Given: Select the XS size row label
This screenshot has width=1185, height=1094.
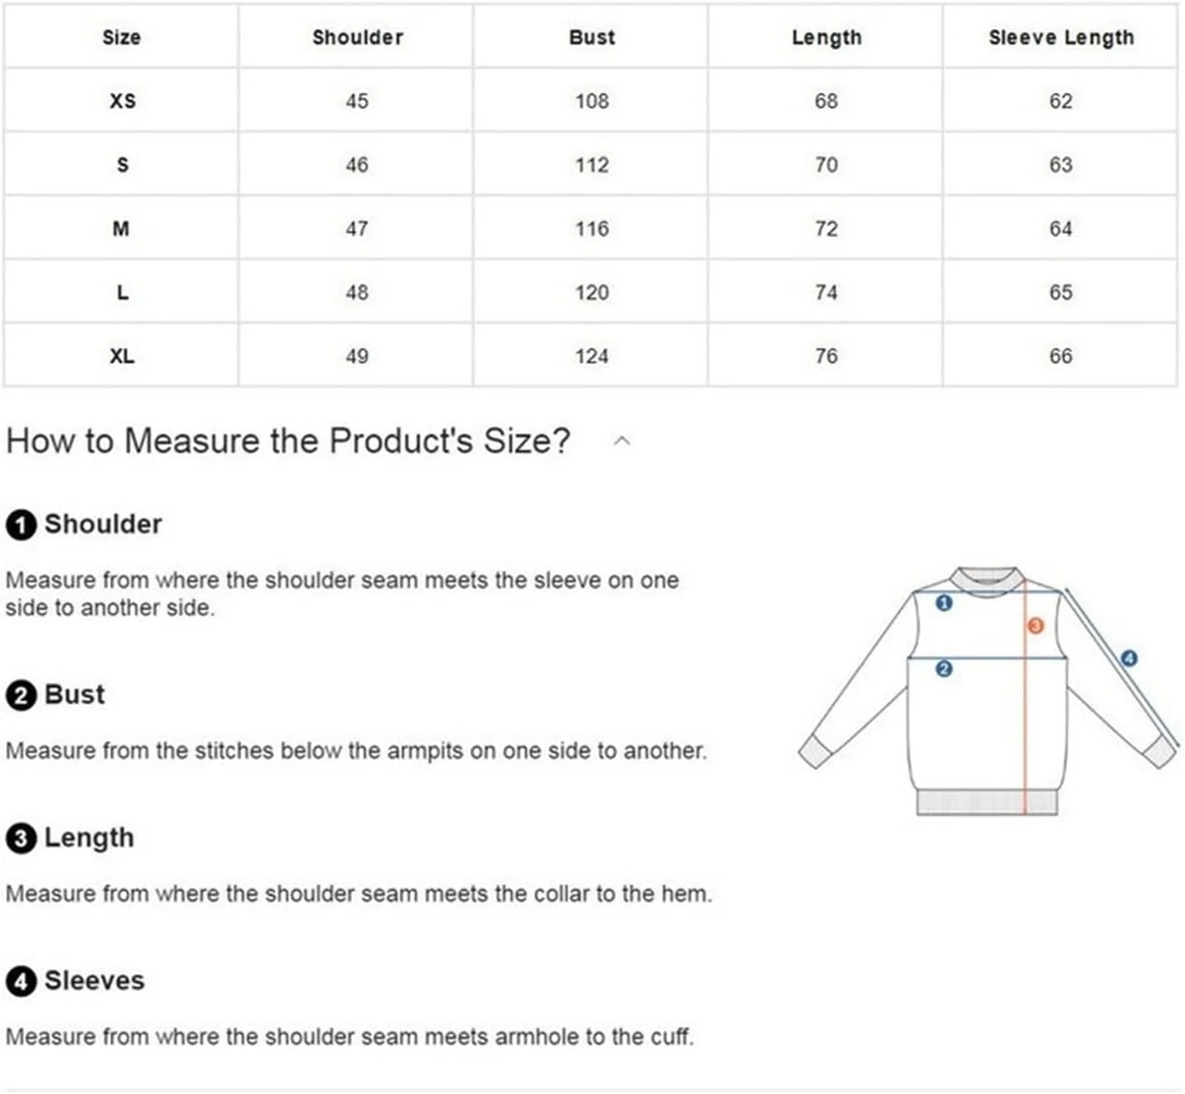Looking at the screenshot, I should (122, 101).
